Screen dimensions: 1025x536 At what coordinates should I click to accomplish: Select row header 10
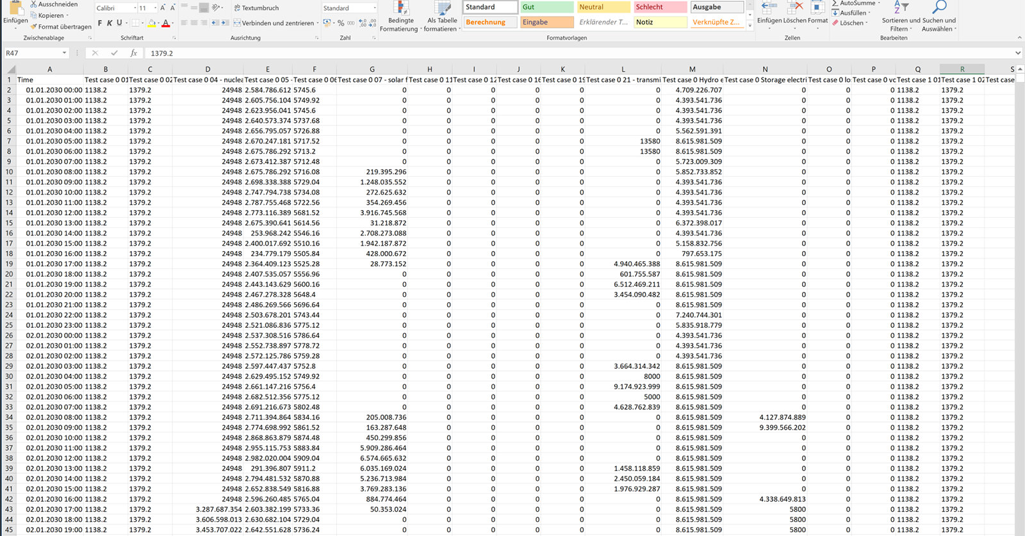click(9, 172)
